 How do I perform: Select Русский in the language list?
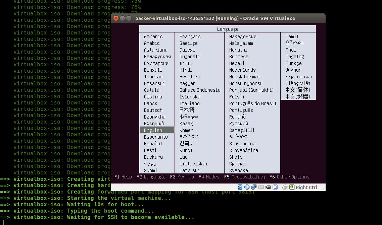tap(239, 124)
